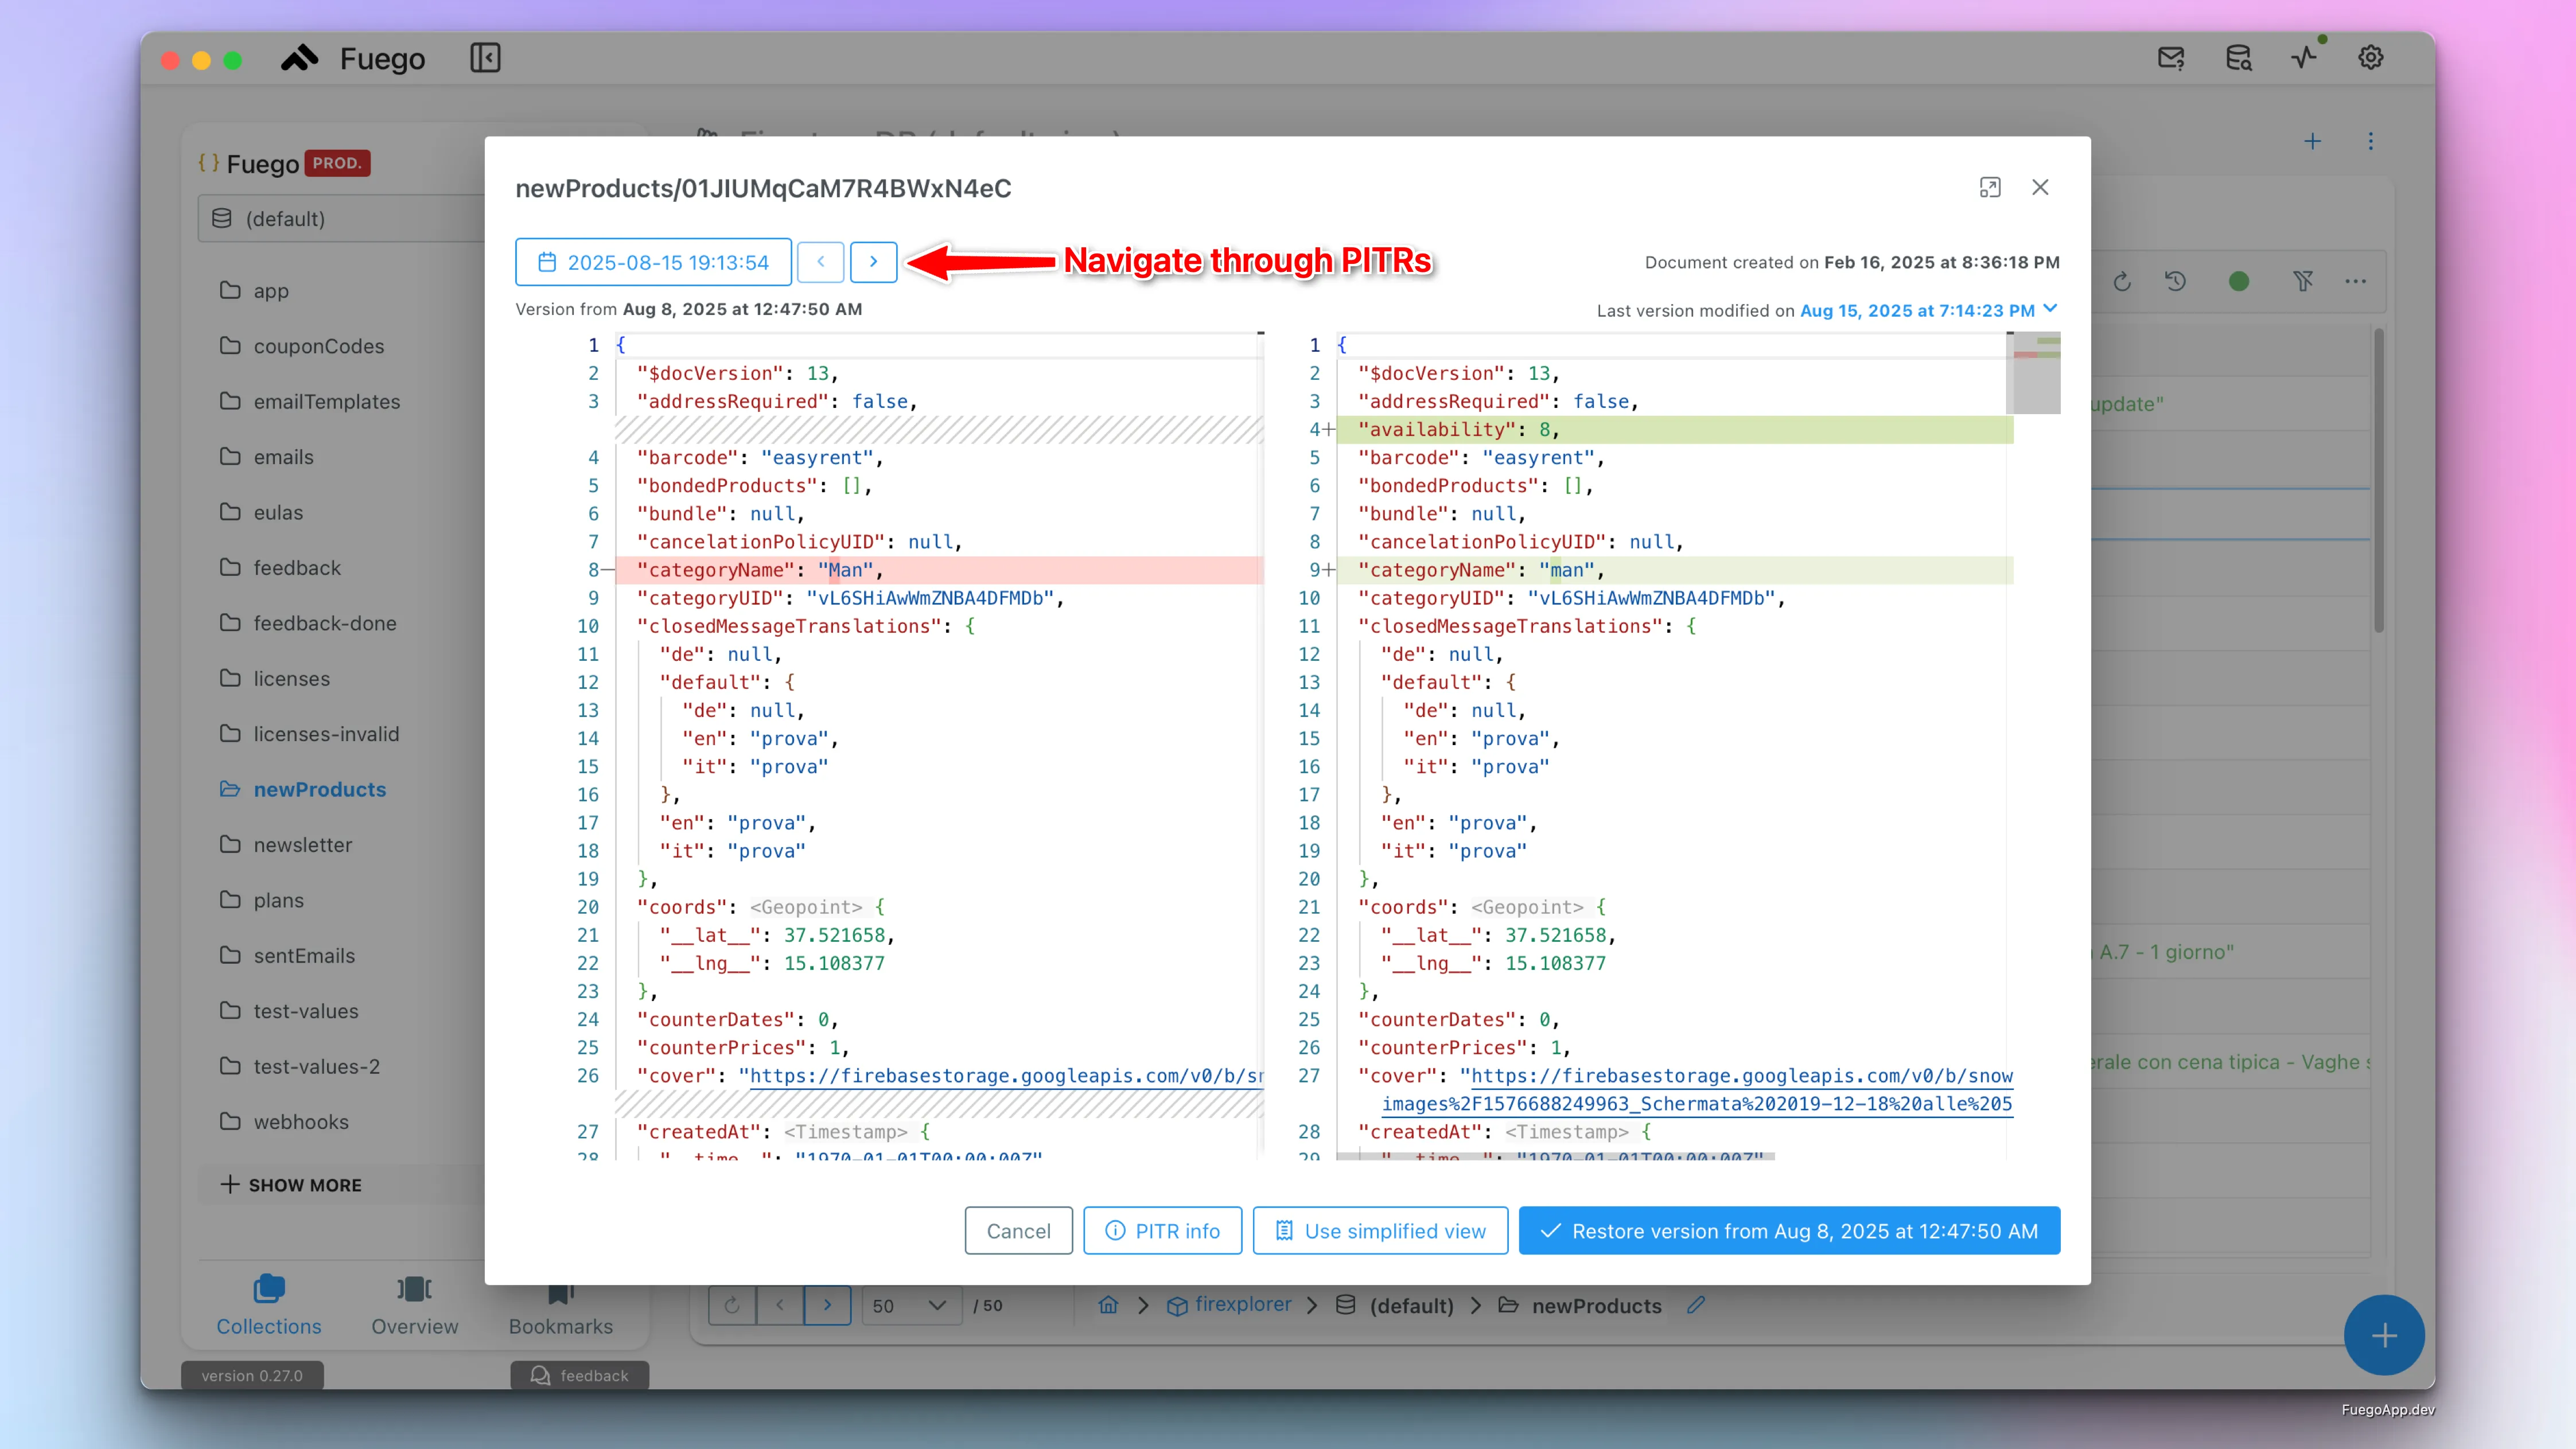Expand SHOW MORE collections
The image size is (2576, 1449).
[292, 1185]
